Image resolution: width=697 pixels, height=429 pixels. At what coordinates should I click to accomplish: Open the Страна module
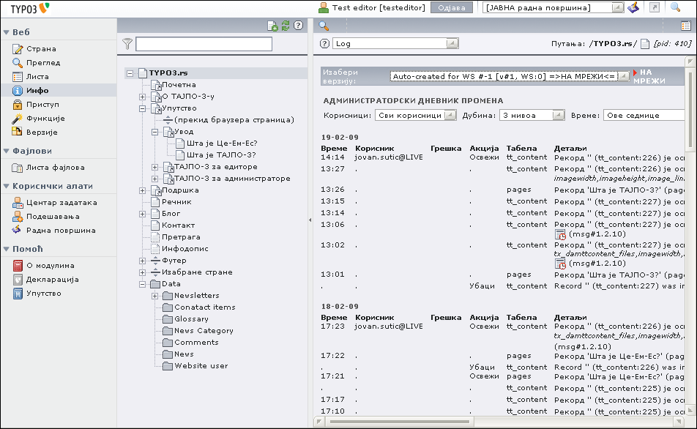pos(41,49)
